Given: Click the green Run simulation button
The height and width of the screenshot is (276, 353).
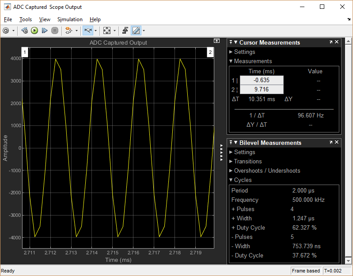Looking at the screenshot, I should pyautogui.click(x=34, y=30).
